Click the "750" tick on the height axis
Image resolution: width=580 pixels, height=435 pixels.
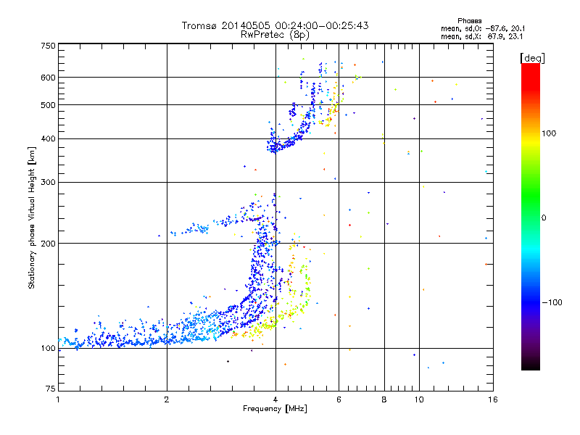48,46
